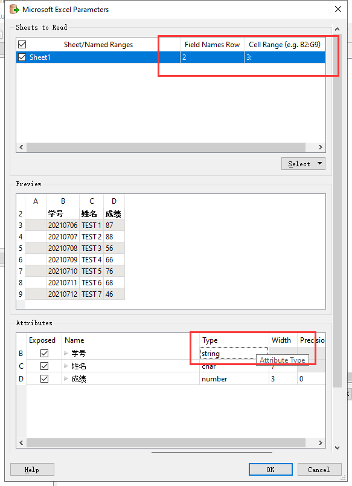Click scroll left arrow in Attributes table
Viewport: 352px width, 486px height.
[x=21, y=442]
